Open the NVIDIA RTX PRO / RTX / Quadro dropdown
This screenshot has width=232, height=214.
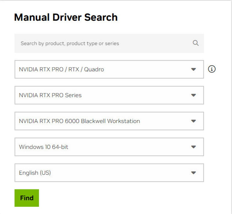[x=109, y=69]
